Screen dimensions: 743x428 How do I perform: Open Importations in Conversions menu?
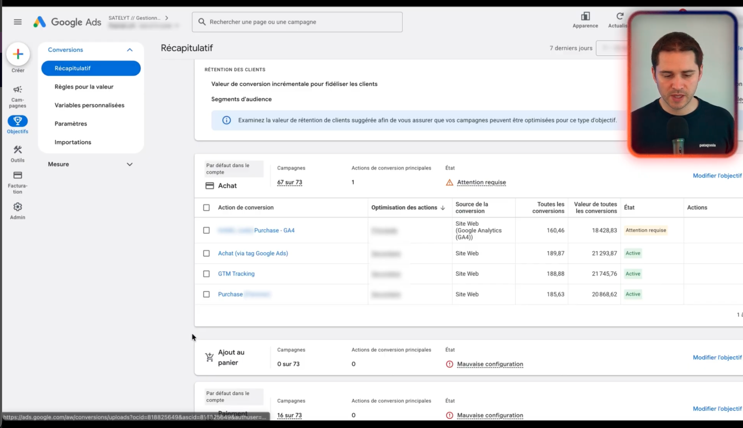tap(73, 142)
